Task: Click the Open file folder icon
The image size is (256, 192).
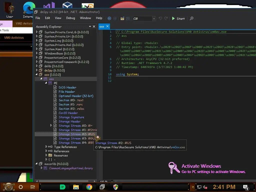Action: point(122,18)
